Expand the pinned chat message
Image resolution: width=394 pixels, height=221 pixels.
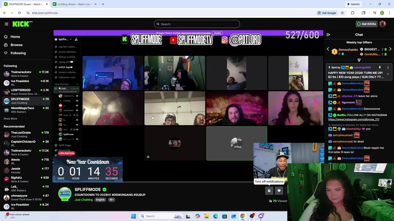point(388,74)
